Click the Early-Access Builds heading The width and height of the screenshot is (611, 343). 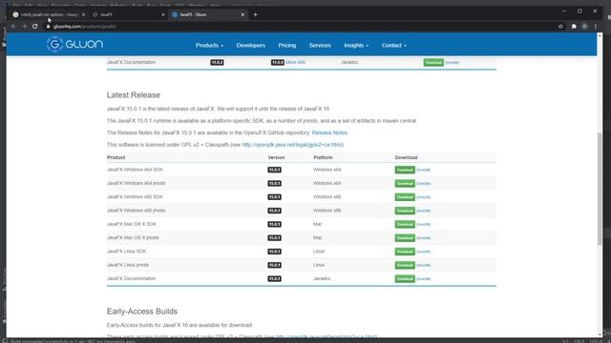point(142,312)
